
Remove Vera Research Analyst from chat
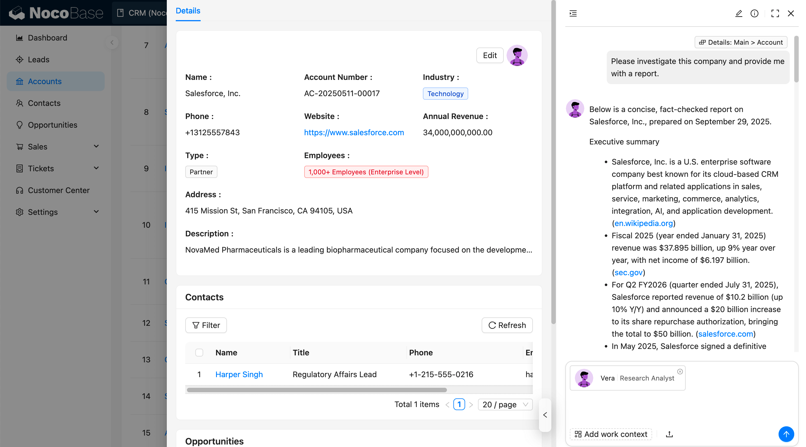click(680, 371)
